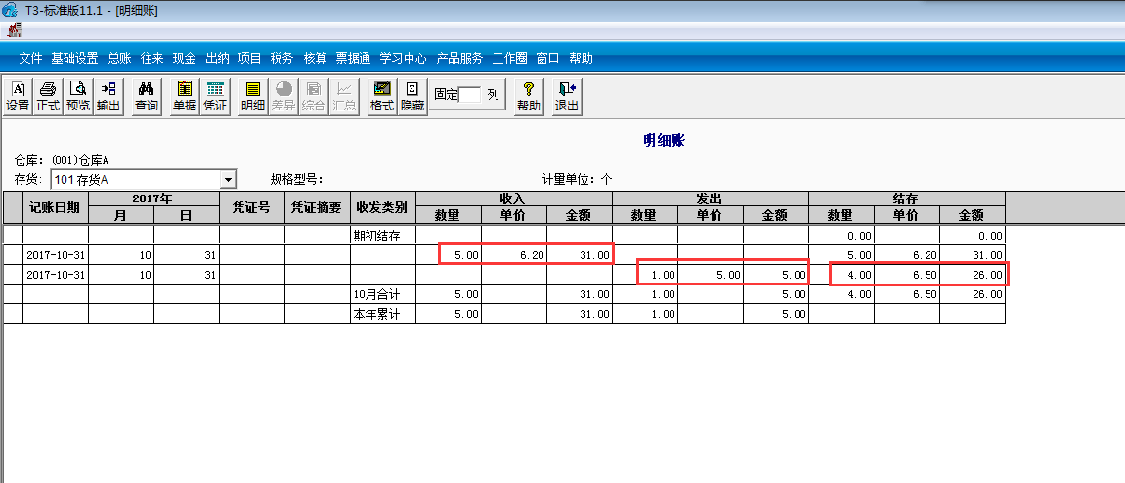This screenshot has width=1125, height=483.
Task: Click the 输出 export icon
Action: [x=108, y=97]
